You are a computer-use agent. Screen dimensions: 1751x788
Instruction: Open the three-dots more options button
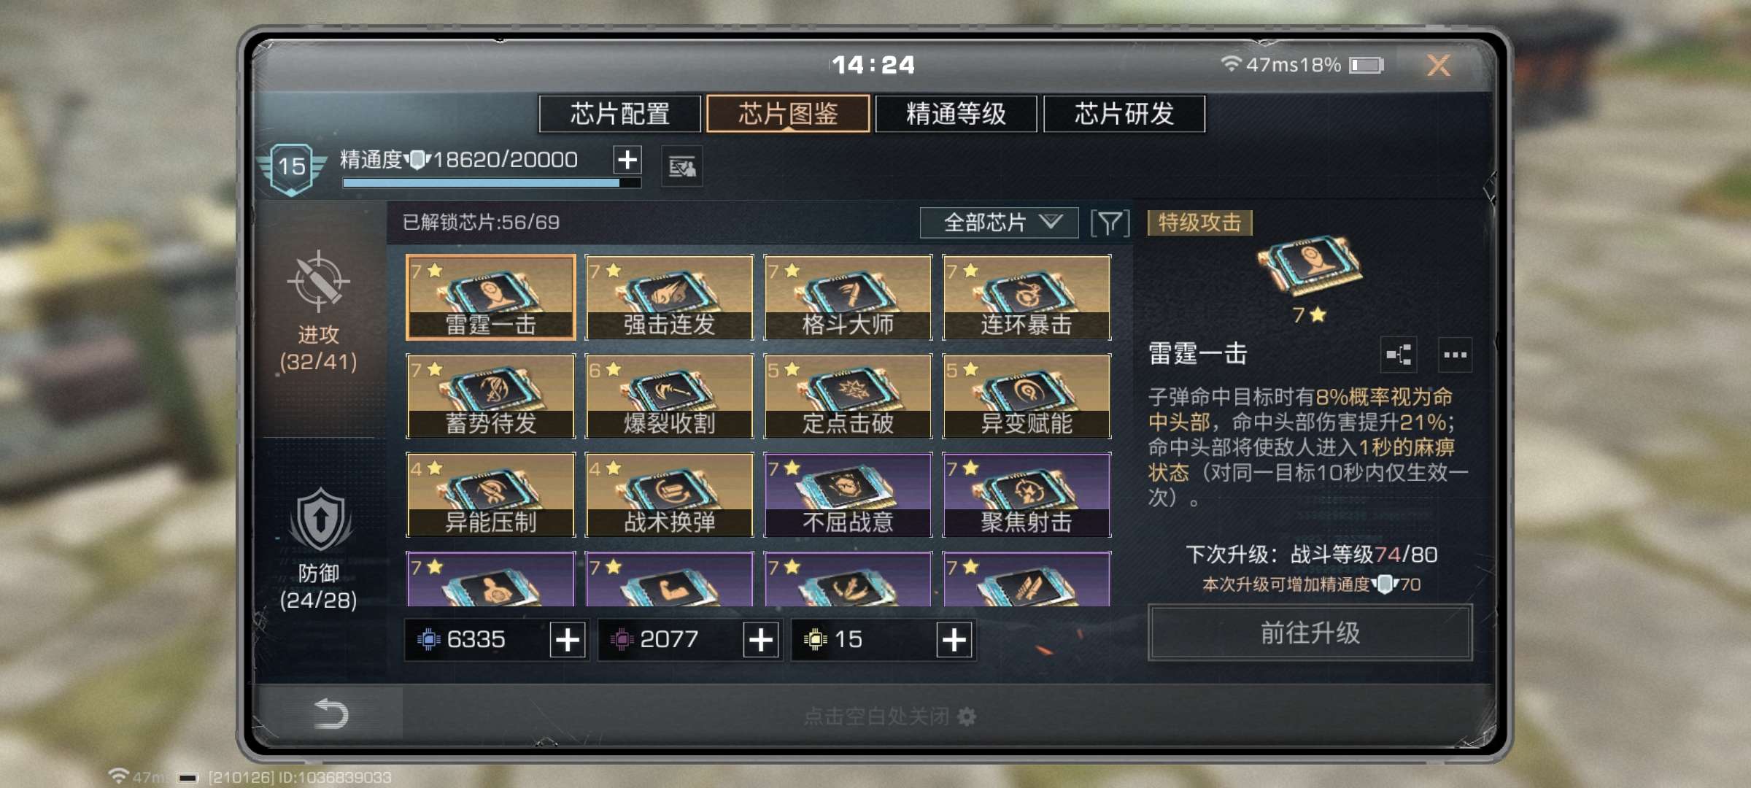click(1455, 355)
